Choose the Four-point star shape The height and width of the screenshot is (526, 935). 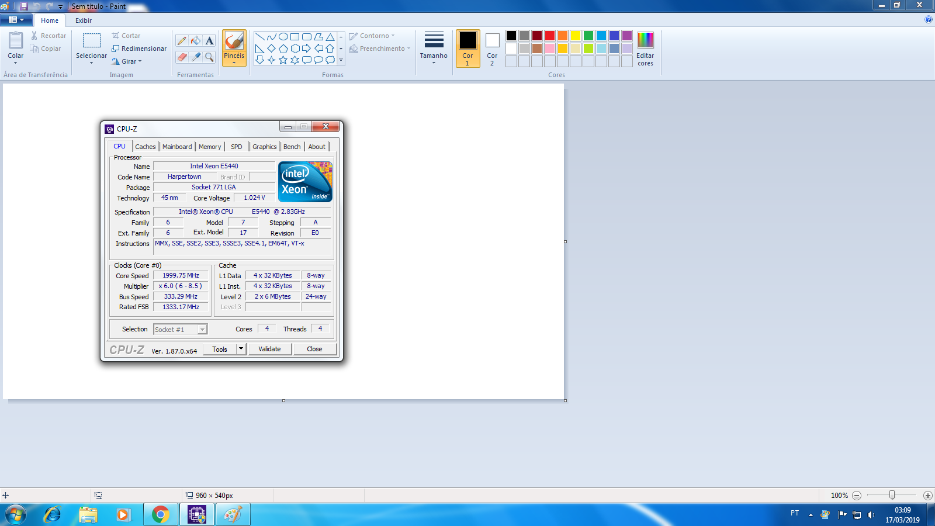[272, 60]
